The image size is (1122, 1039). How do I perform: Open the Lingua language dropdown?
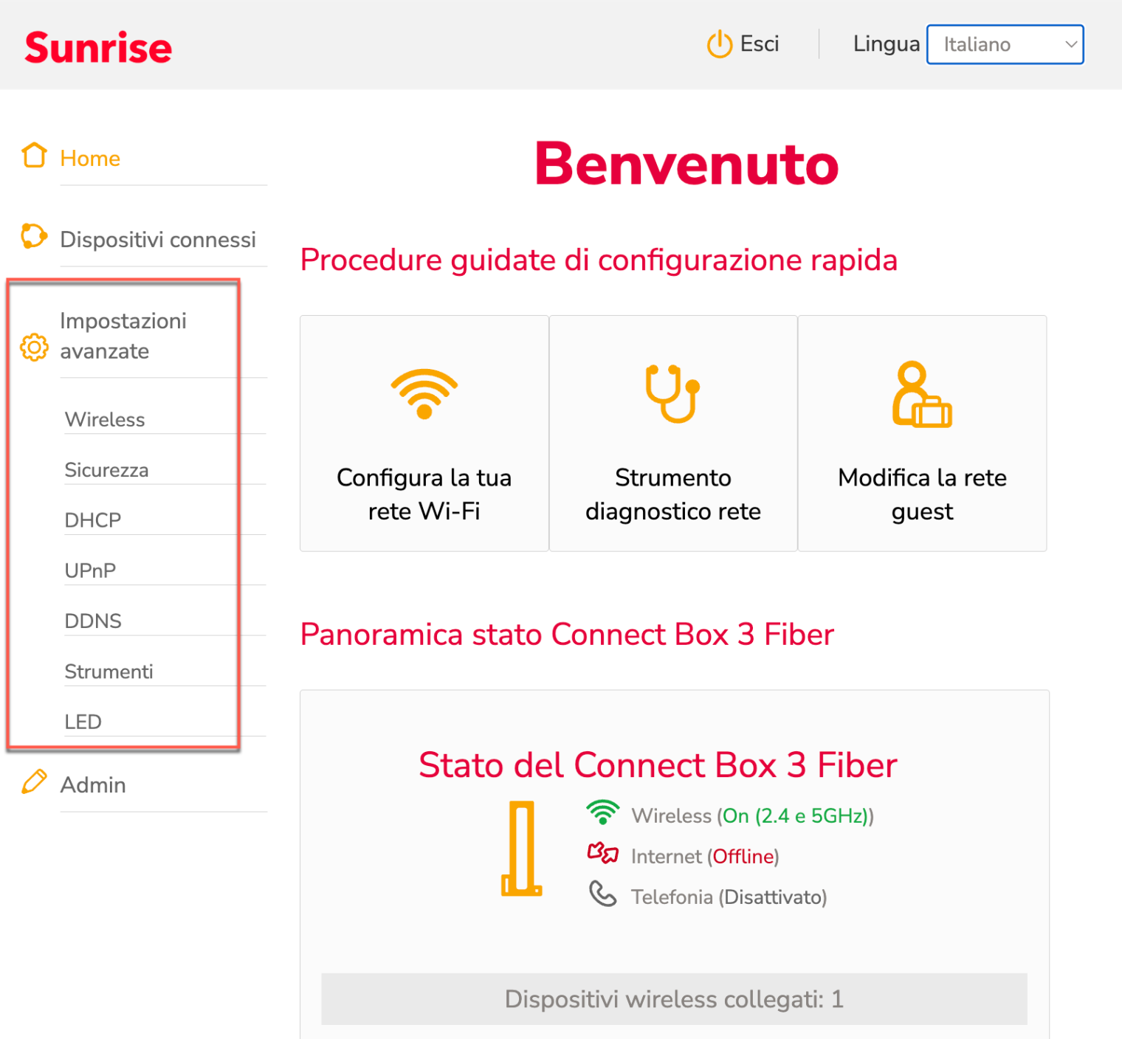pyautogui.click(x=1005, y=45)
